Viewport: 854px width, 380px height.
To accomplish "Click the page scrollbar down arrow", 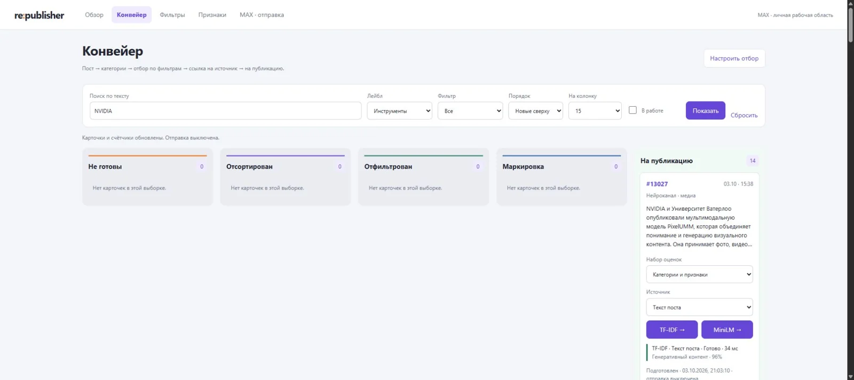I will tap(850, 377).
